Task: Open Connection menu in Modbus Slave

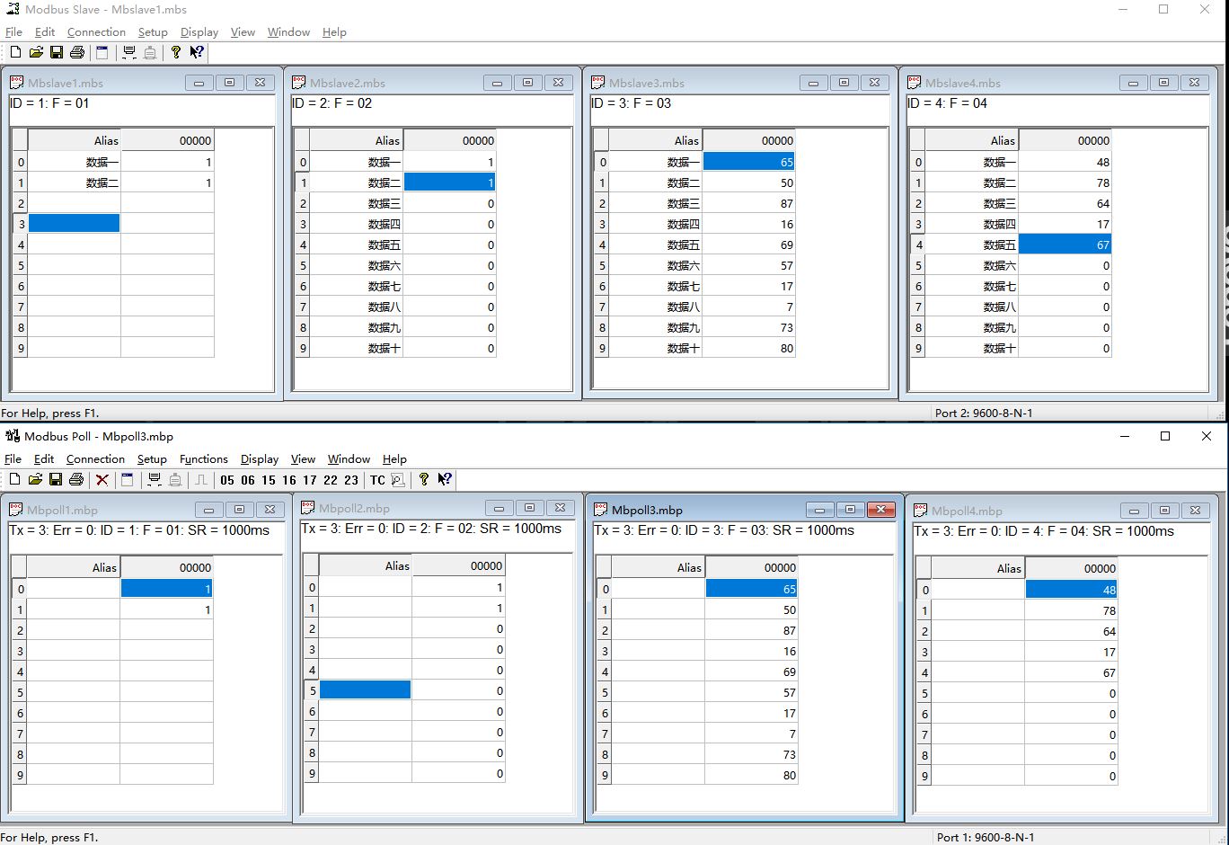Action: pos(96,32)
